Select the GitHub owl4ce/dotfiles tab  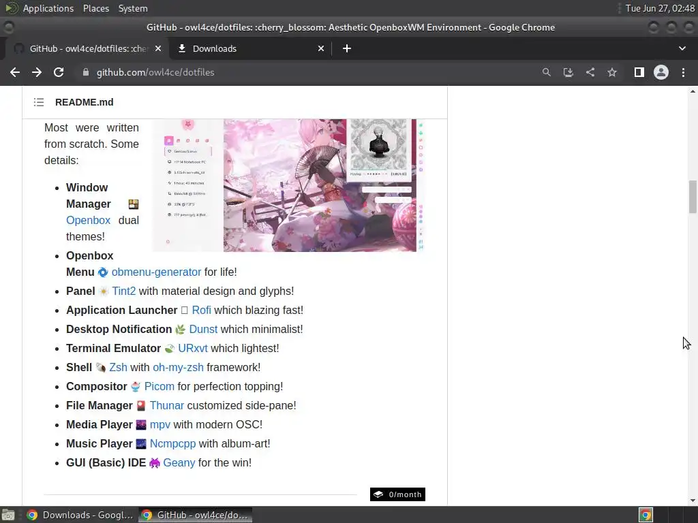87,48
